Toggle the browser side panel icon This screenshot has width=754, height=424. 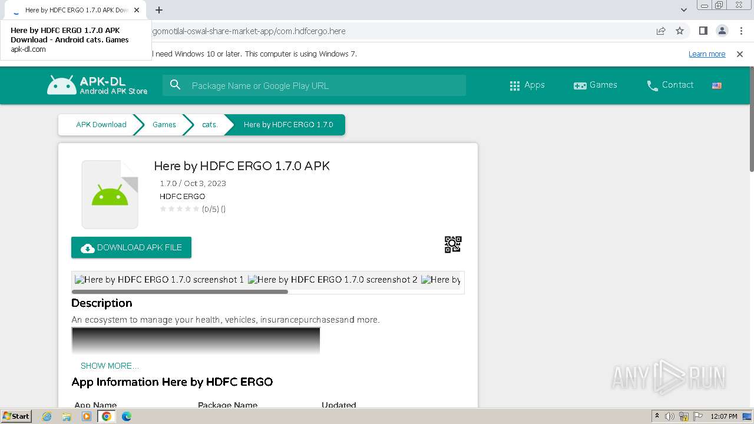(x=703, y=31)
